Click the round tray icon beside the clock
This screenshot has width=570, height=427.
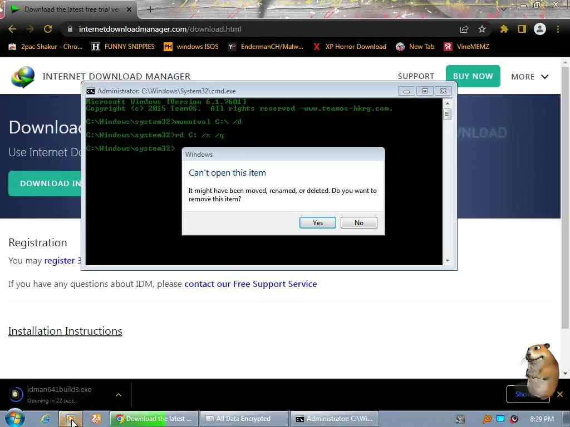[x=514, y=419]
